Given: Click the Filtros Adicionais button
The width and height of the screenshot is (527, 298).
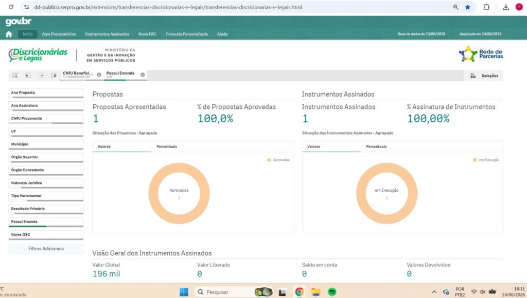Looking at the screenshot, I should coord(46,249).
